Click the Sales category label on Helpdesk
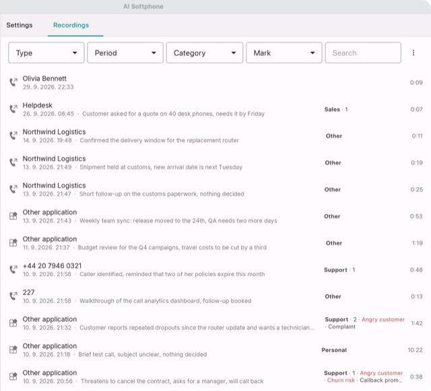This screenshot has width=431, height=391. (x=332, y=110)
